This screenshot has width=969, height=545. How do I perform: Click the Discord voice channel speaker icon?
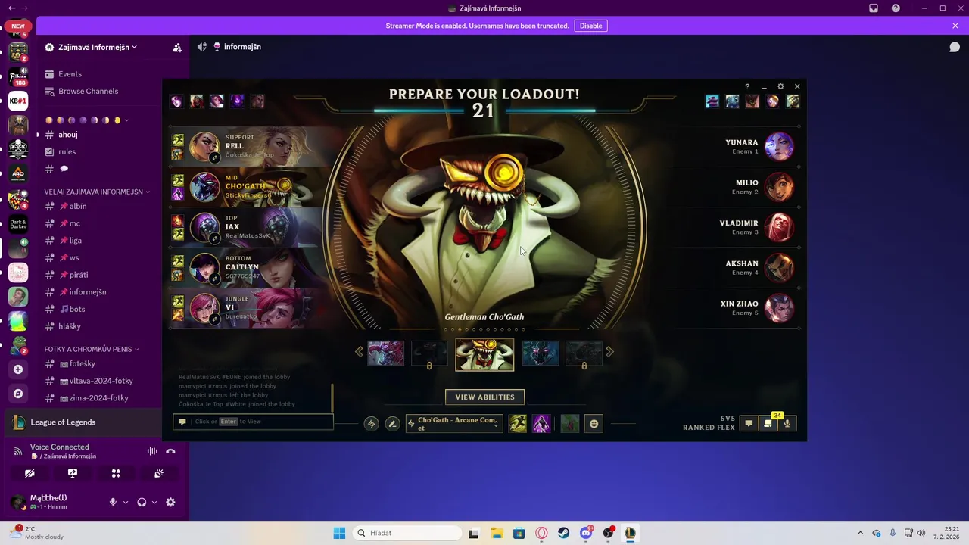pyautogui.click(x=202, y=47)
